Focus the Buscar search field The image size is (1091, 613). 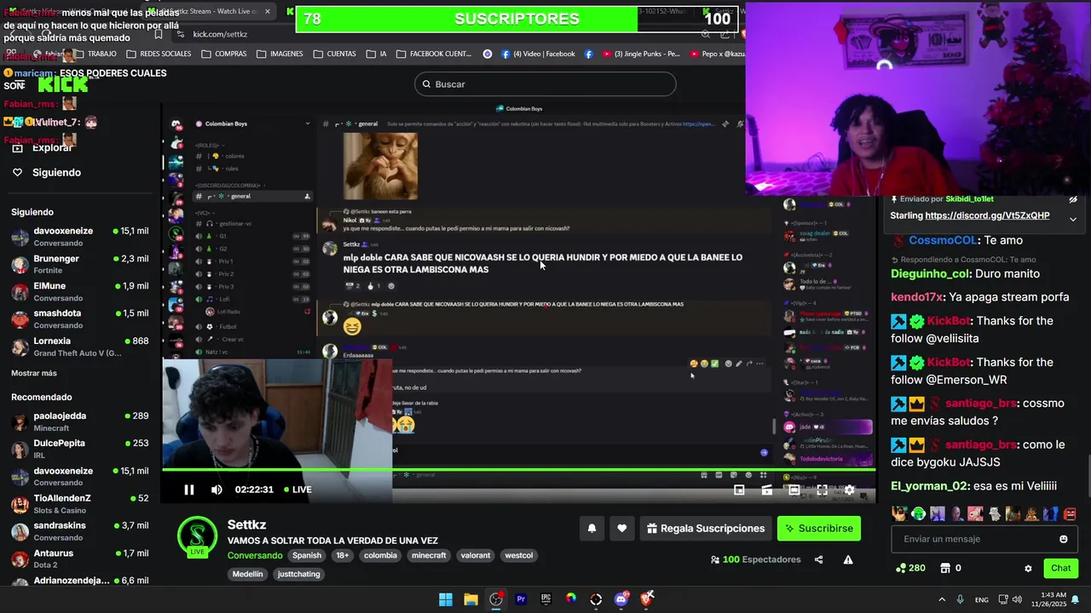(x=545, y=84)
